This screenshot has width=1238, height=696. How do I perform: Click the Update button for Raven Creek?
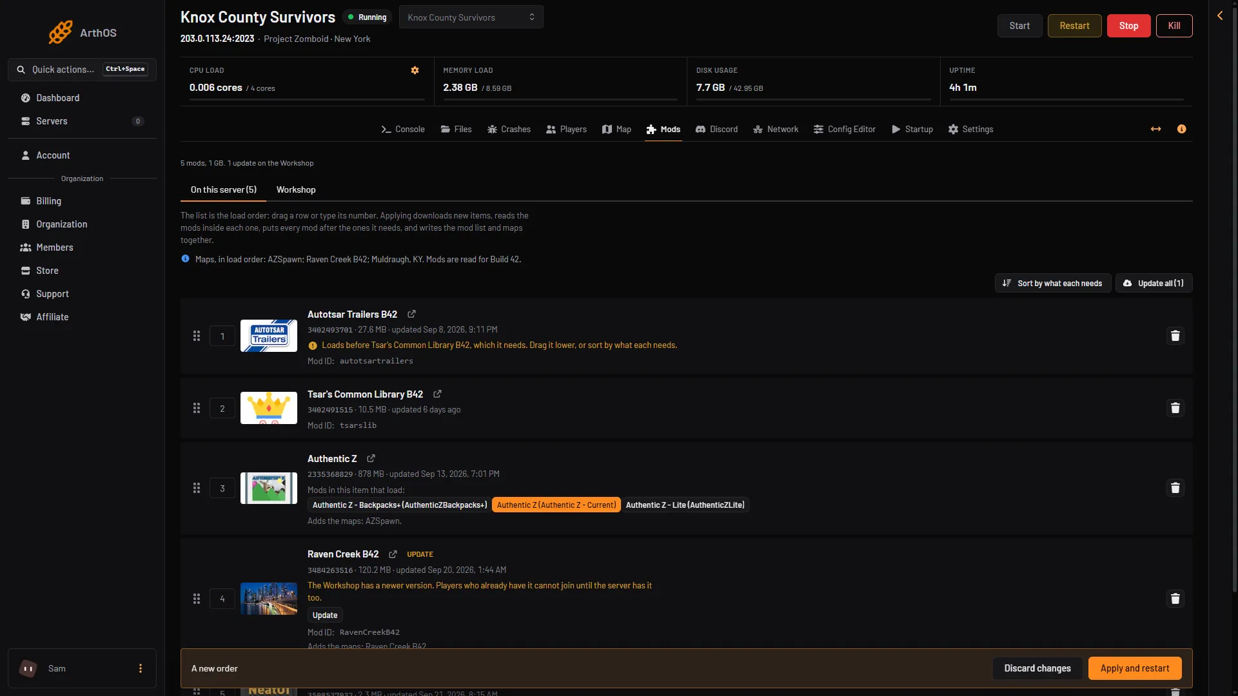click(325, 615)
